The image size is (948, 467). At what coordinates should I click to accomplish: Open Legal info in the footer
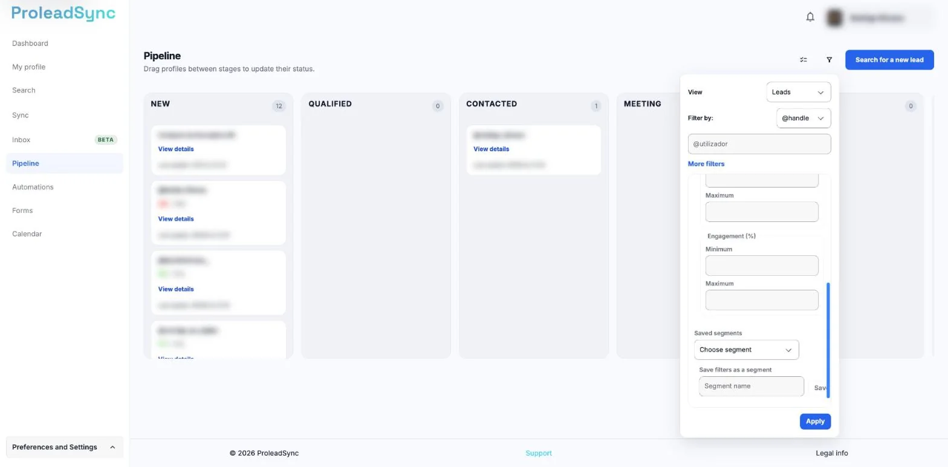831,453
